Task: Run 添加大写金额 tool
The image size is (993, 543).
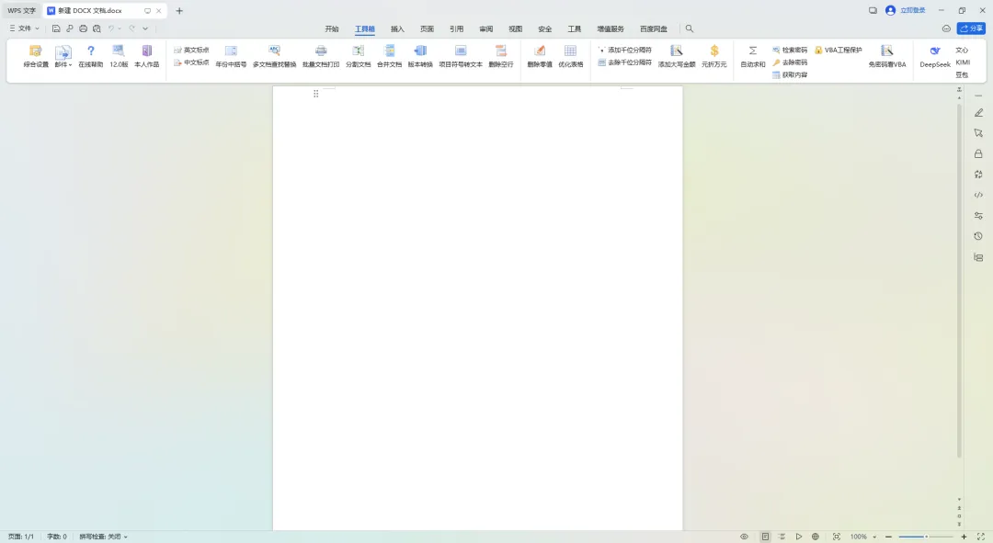Action: (677, 56)
